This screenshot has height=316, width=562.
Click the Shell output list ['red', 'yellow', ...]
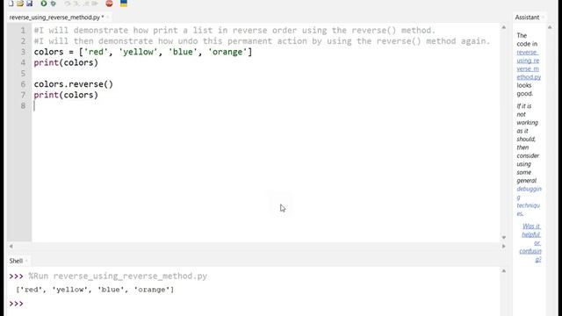click(95, 290)
